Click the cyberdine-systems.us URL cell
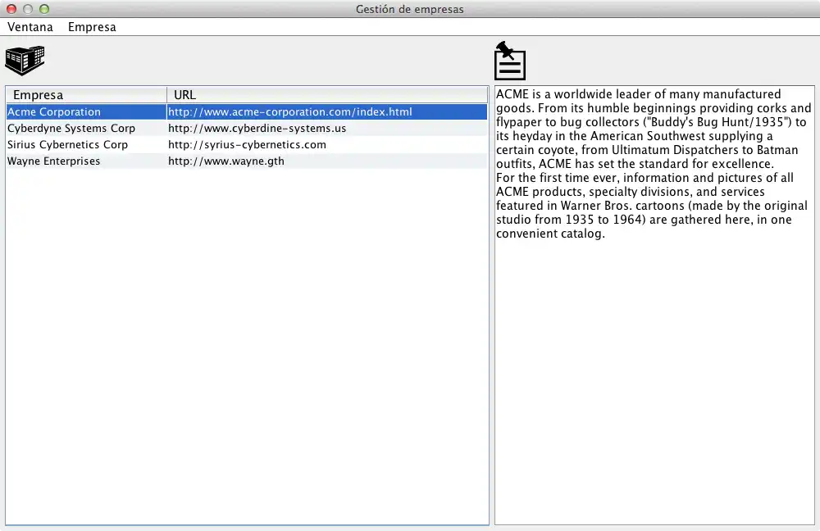This screenshot has height=531, width=820. (327, 128)
